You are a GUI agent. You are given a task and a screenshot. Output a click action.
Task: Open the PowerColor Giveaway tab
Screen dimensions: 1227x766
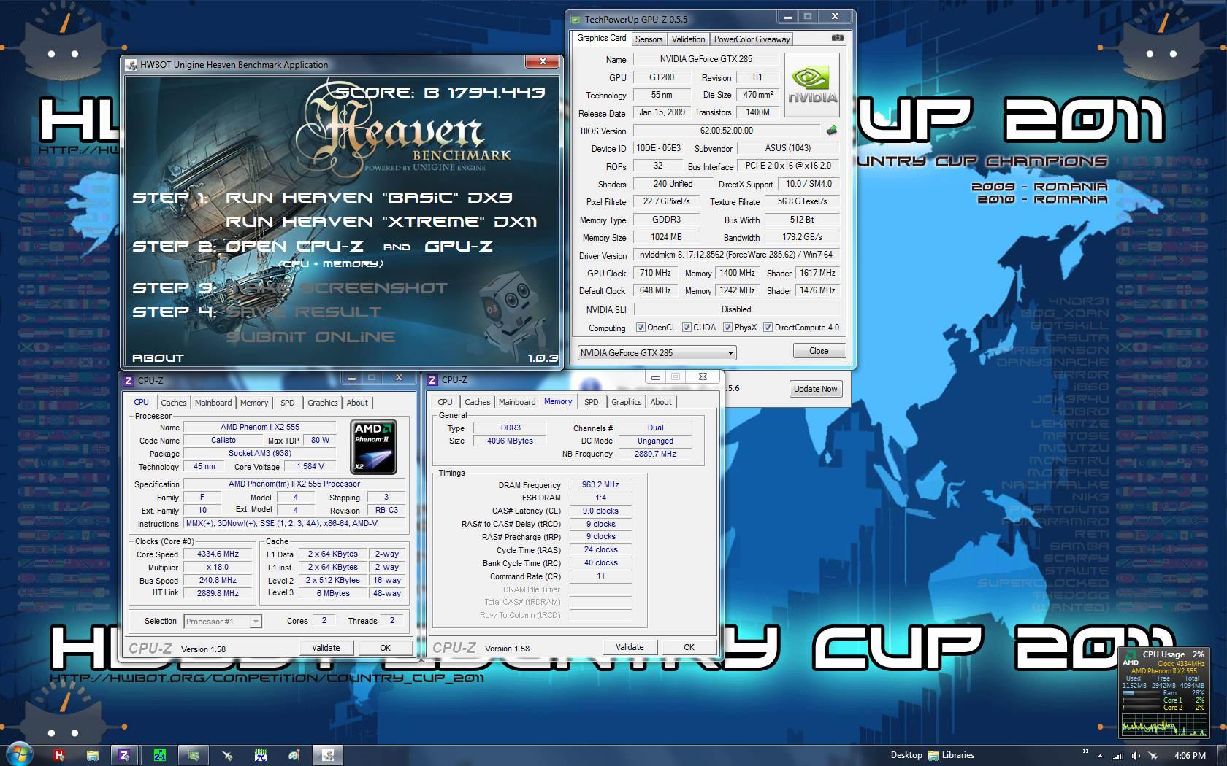(752, 39)
